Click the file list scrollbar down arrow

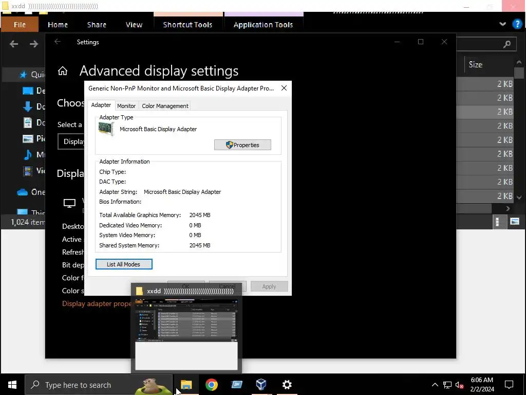click(519, 197)
